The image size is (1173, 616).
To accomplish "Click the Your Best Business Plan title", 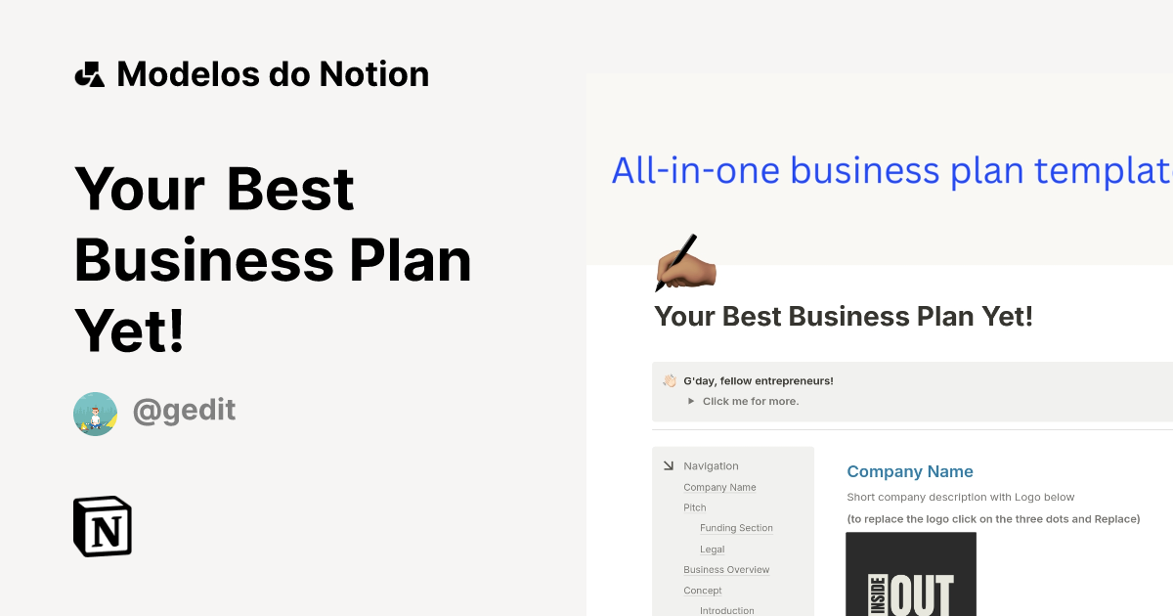I will (x=273, y=259).
